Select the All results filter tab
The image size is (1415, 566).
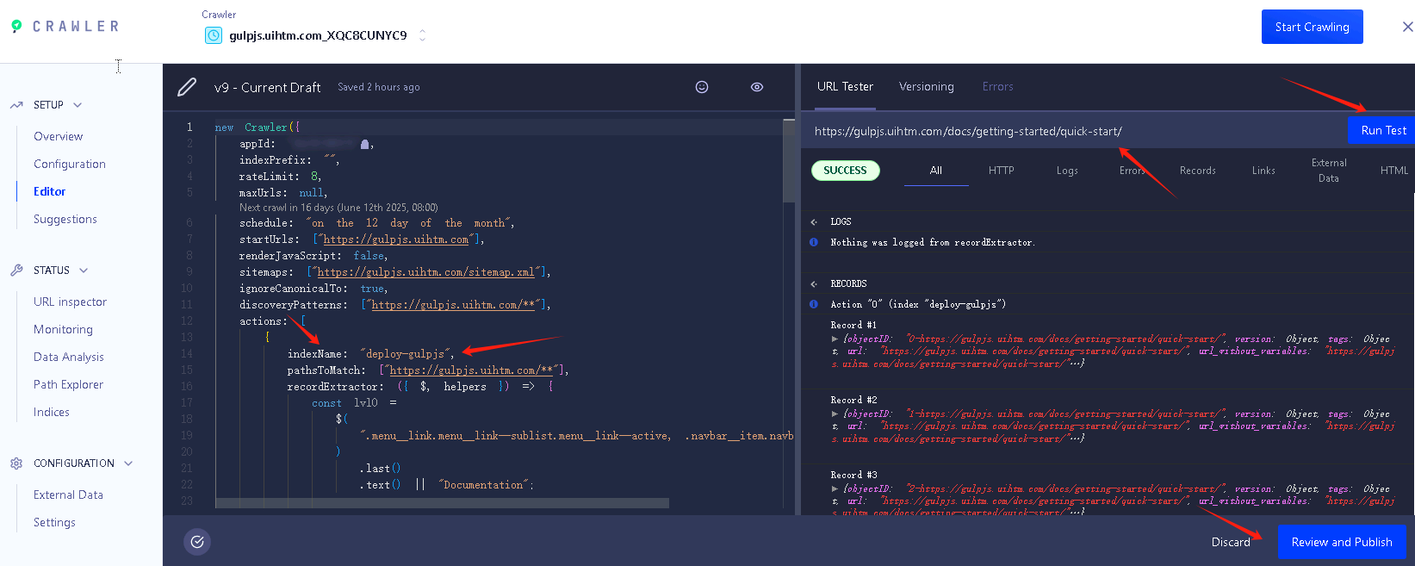pos(936,171)
